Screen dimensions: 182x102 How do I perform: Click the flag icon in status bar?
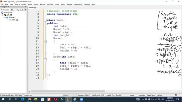(x=176, y=95)
